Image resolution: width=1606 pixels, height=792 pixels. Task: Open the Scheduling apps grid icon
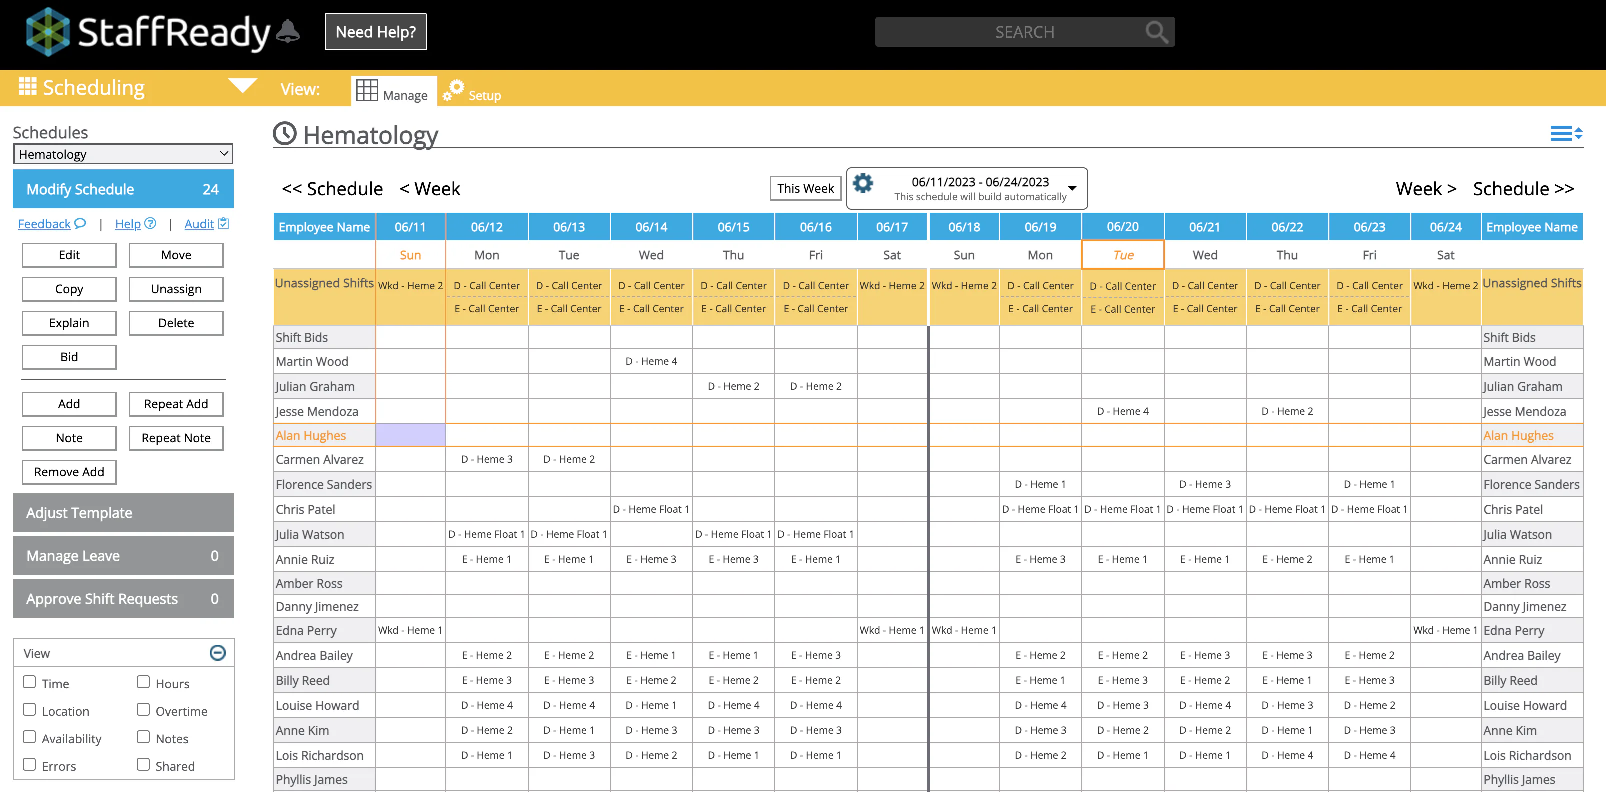tap(28, 86)
